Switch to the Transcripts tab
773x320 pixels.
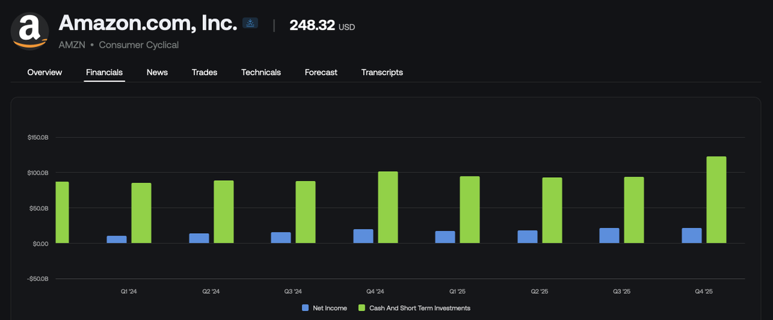(x=382, y=72)
